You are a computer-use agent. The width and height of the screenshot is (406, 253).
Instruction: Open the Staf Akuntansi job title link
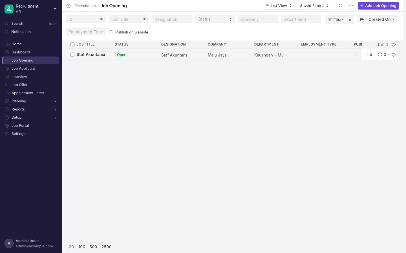91,55
